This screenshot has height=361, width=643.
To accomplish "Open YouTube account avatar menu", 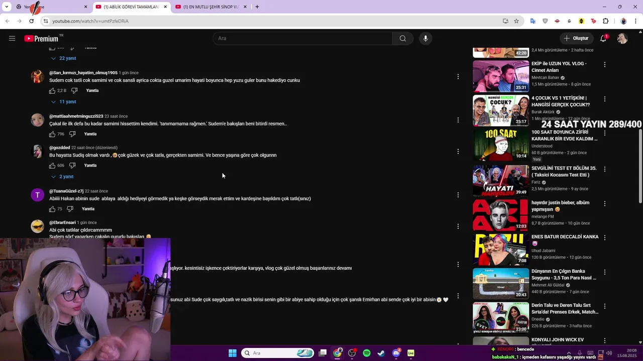I will click(622, 39).
